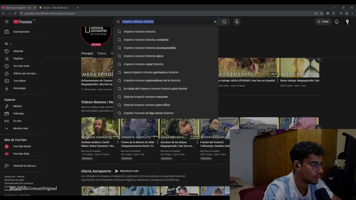This screenshot has width=356, height=200.
Task: Open the YouTube hamburger guide menu
Action: 7,22
